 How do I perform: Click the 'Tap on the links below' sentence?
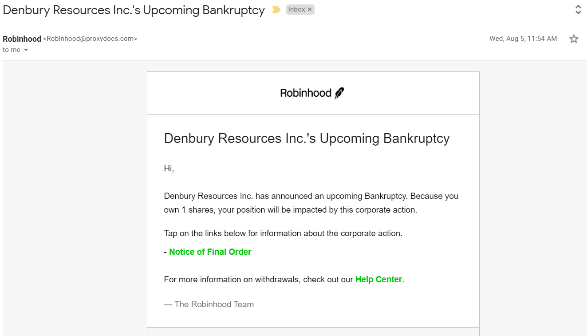click(283, 233)
